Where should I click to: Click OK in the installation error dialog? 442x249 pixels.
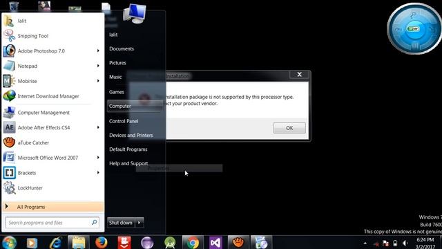click(289, 128)
